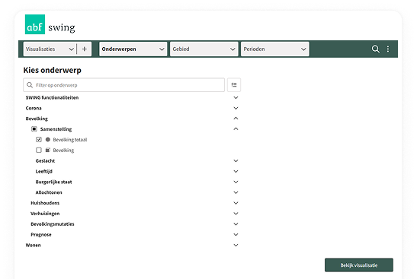Click the tree list view icon button
Viewport: 417px width, 279px height.
pyautogui.click(x=234, y=85)
